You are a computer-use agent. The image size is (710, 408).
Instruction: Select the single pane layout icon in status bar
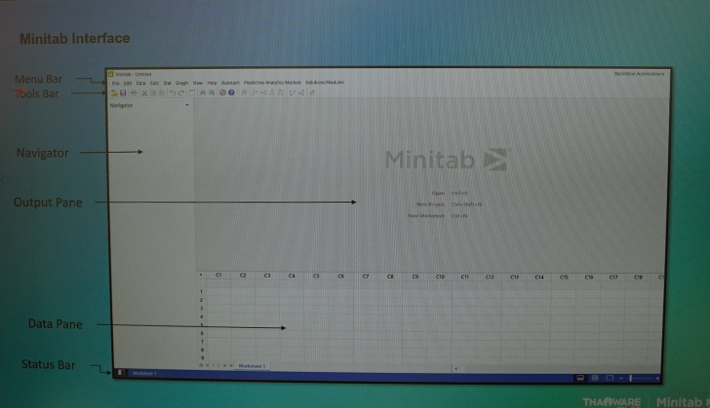click(610, 378)
